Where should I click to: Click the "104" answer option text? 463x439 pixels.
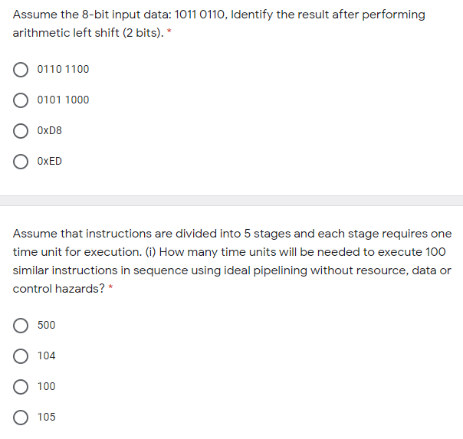tap(46, 356)
